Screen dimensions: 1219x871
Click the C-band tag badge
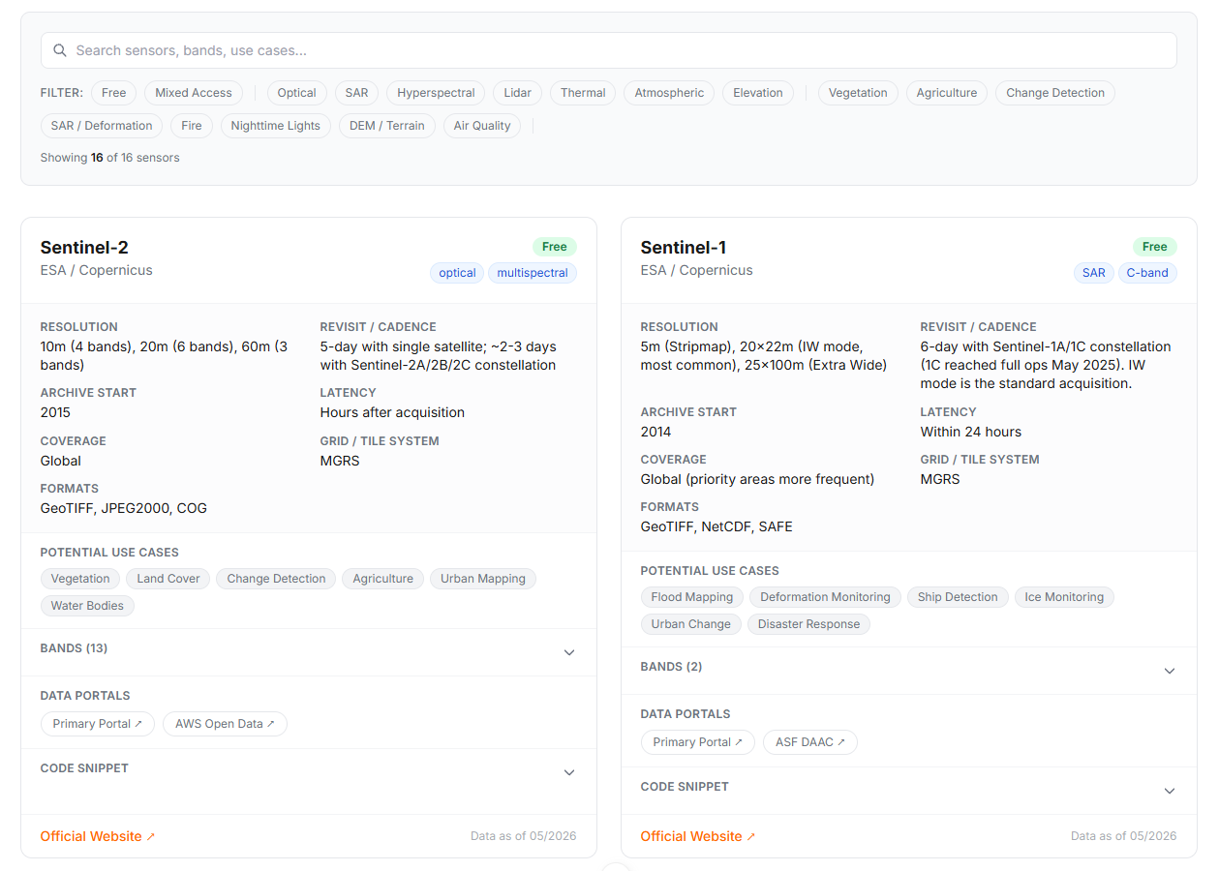(1147, 273)
